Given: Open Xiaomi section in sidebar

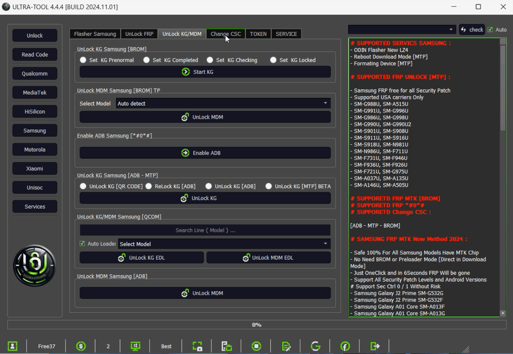Looking at the screenshot, I should point(35,168).
